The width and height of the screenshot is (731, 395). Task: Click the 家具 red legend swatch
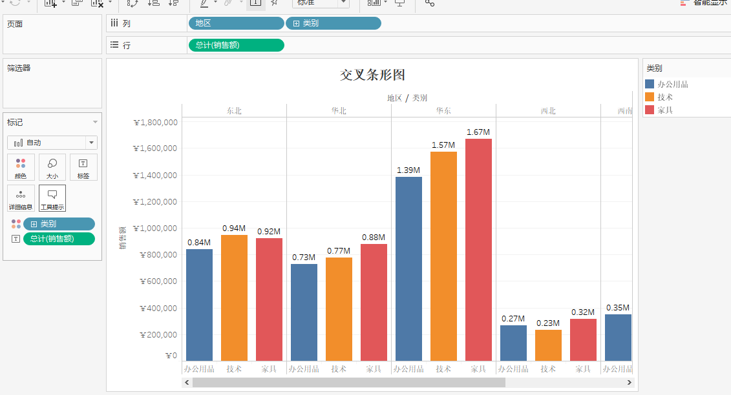(x=650, y=110)
